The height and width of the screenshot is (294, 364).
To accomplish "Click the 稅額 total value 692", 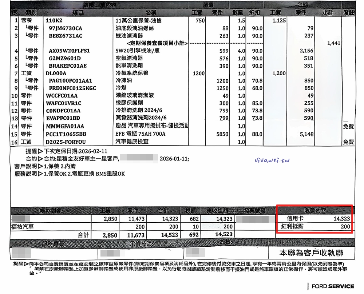I will click(x=194, y=235).
